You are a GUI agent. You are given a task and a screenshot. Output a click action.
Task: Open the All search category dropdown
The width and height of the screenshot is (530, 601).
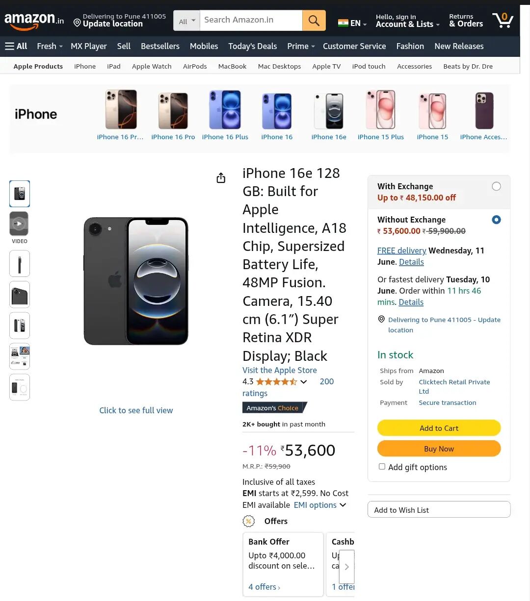(x=187, y=21)
